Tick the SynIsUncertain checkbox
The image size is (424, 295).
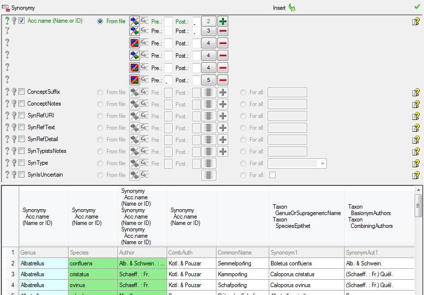point(22,175)
